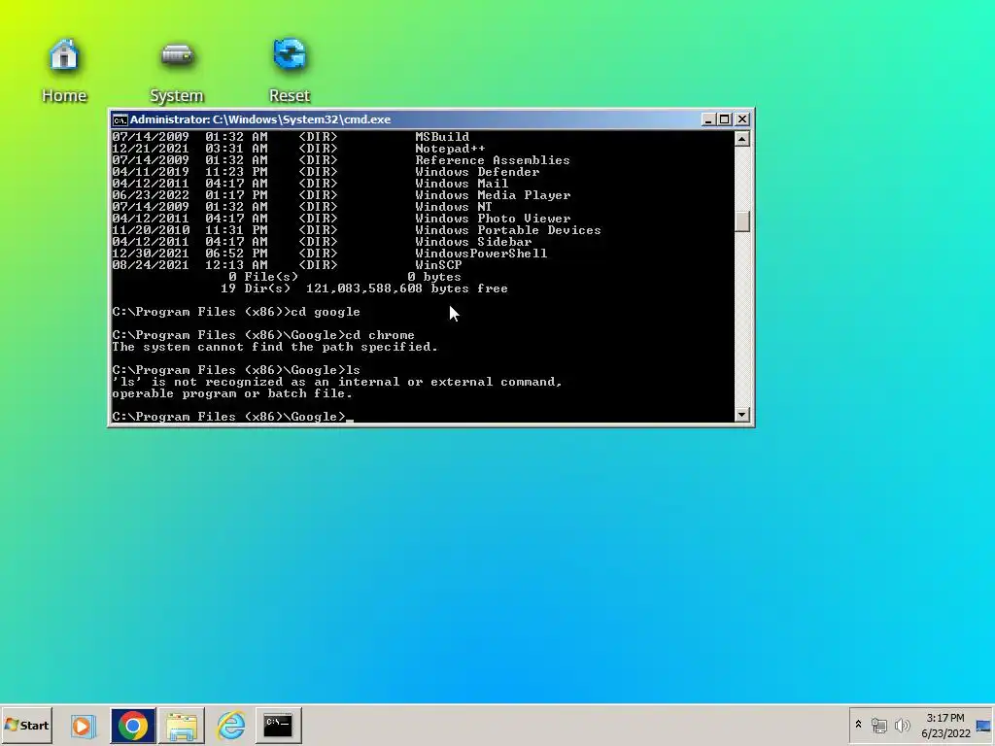Click the final Google> prompt line

232,417
